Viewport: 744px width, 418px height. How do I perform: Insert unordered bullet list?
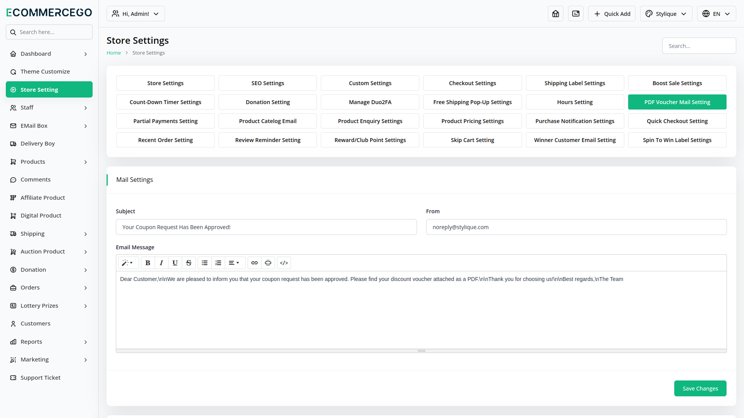(x=205, y=263)
